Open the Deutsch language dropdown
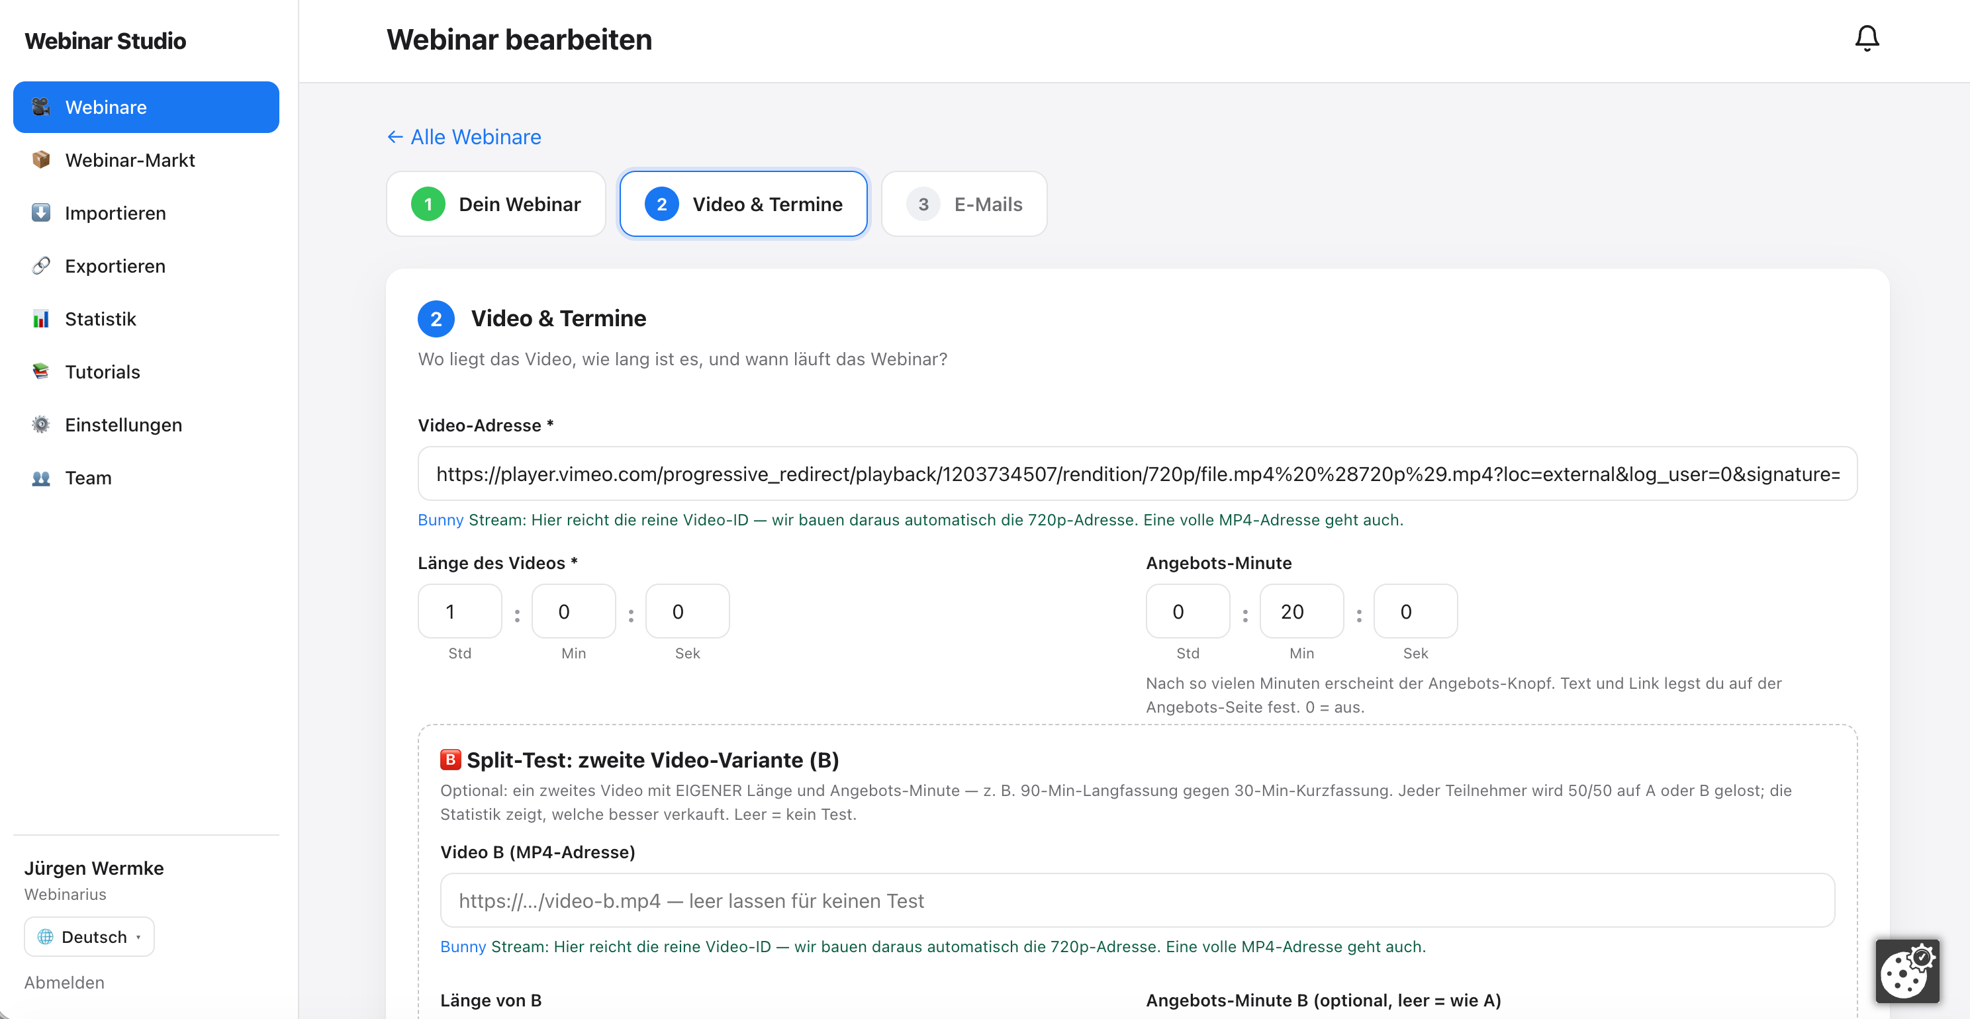 tap(89, 936)
